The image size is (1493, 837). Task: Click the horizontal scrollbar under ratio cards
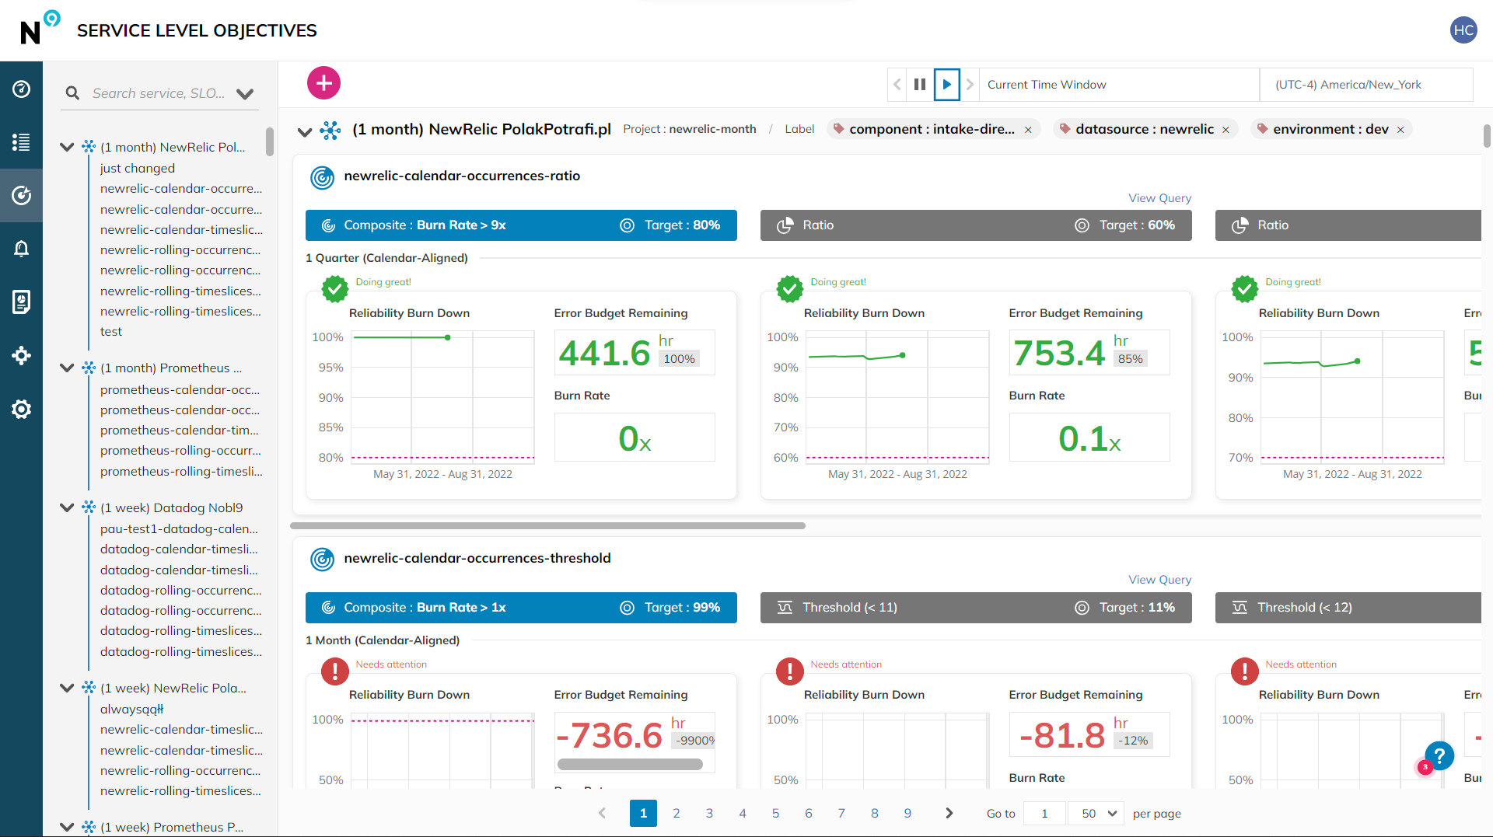coord(548,526)
